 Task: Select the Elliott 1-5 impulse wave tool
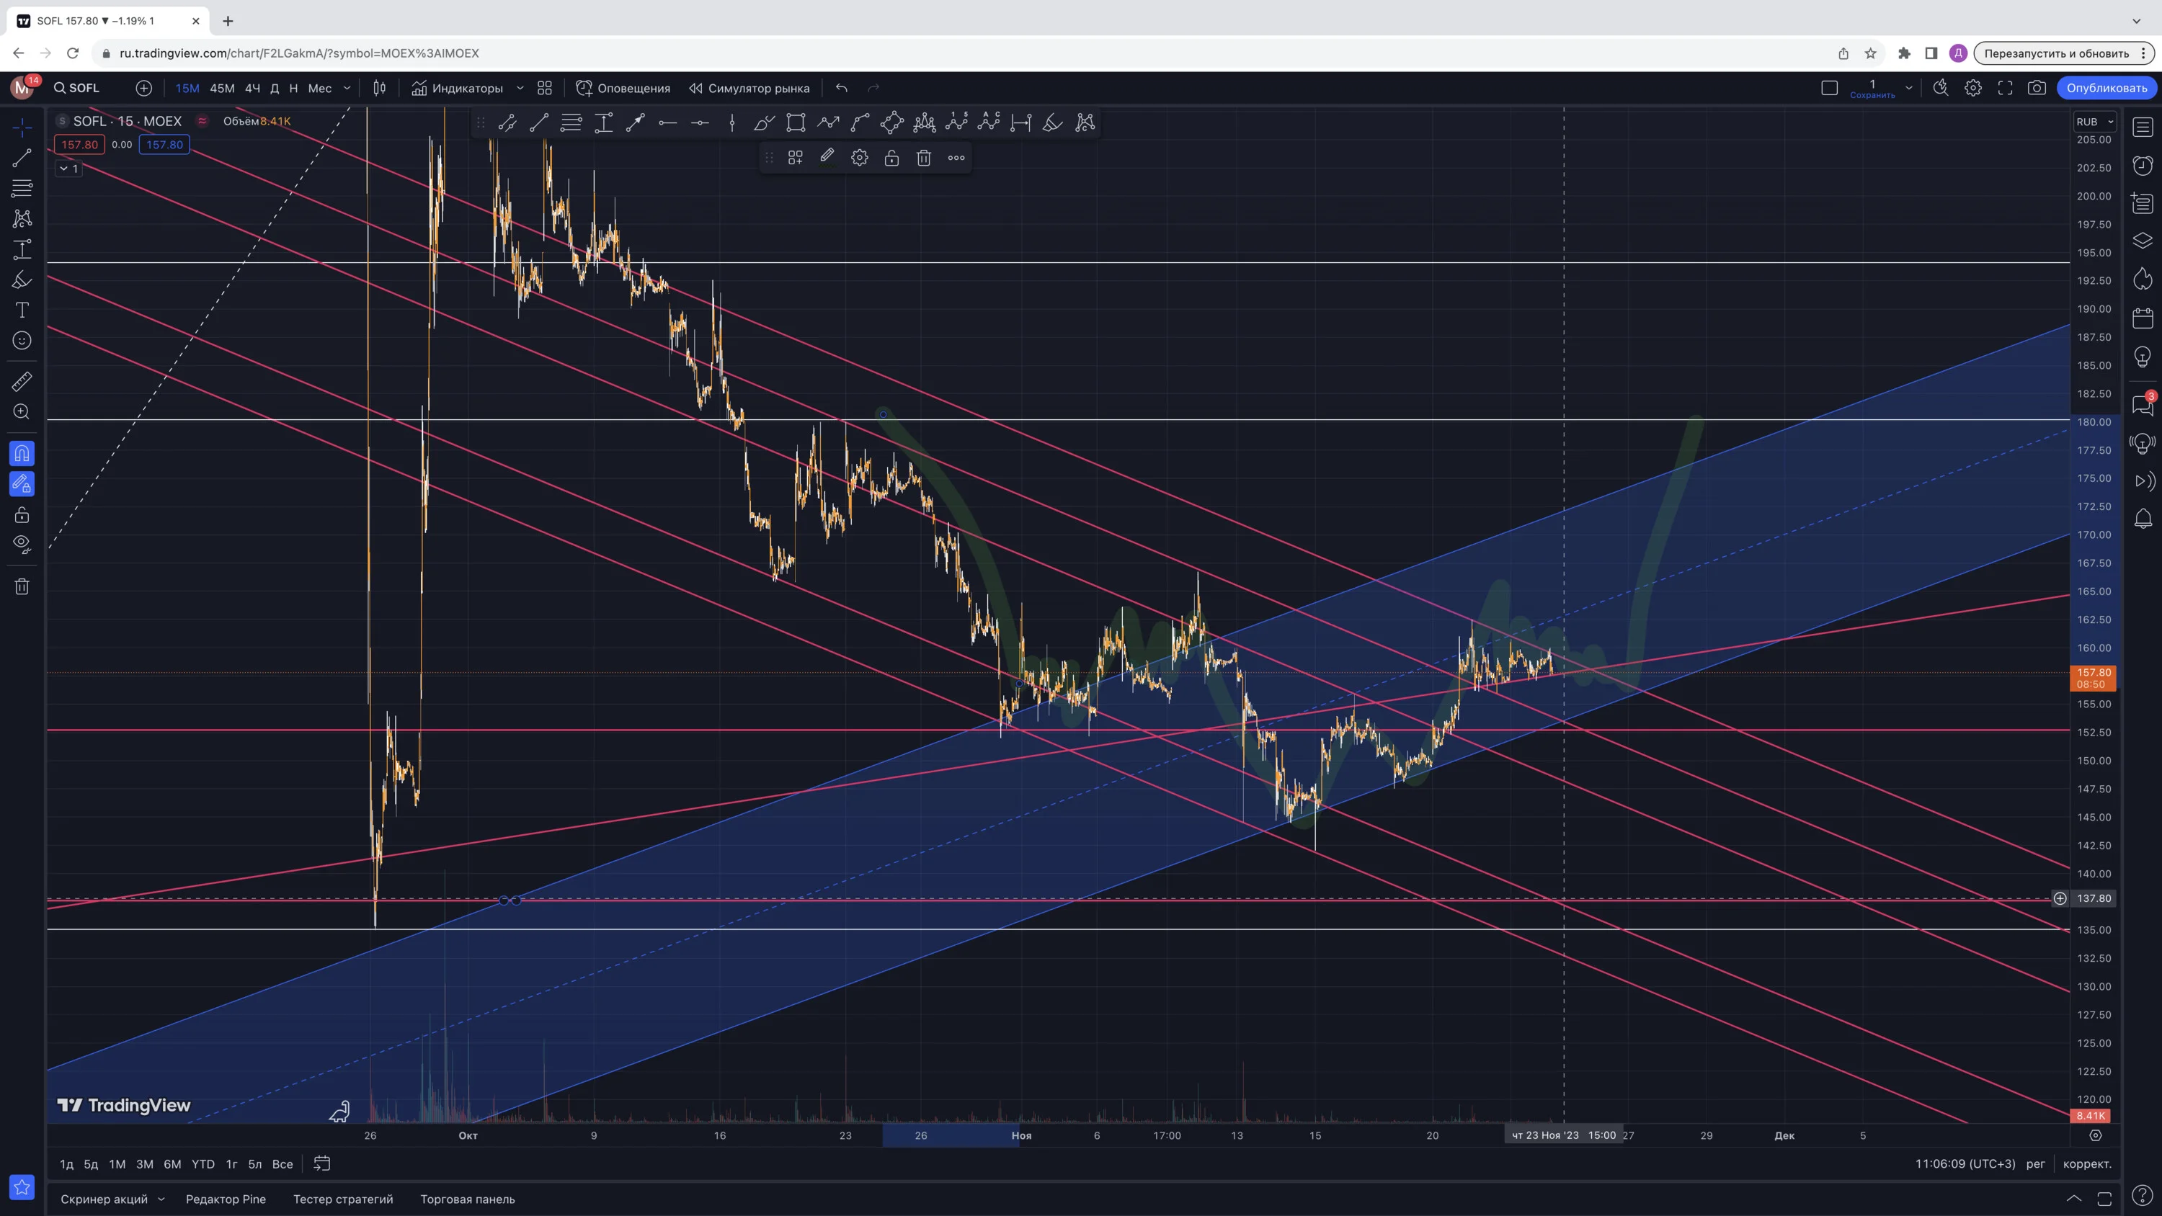(957, 123)
